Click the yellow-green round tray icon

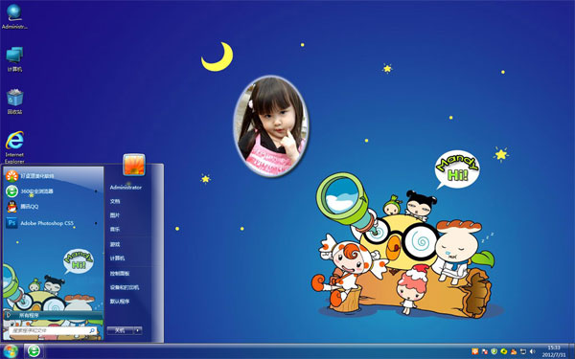click(504, 352)
